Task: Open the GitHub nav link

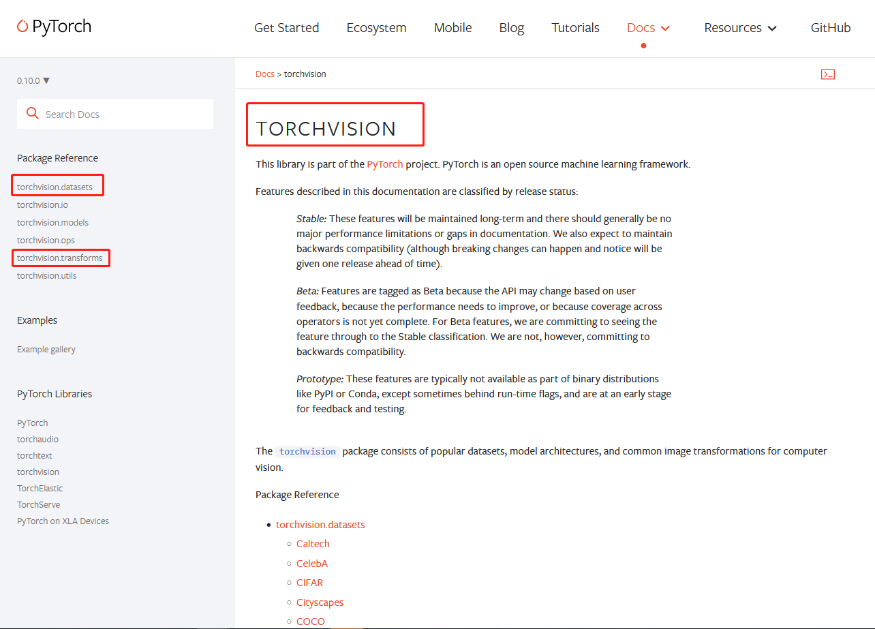Action: pyautogui.click(x=831, y=28)
